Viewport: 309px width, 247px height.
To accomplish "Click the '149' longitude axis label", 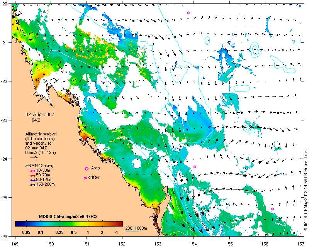I will [x=15, y=244].
